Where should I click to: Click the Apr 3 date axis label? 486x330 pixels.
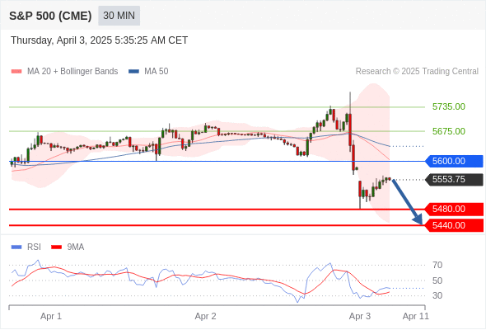point(359,316)
